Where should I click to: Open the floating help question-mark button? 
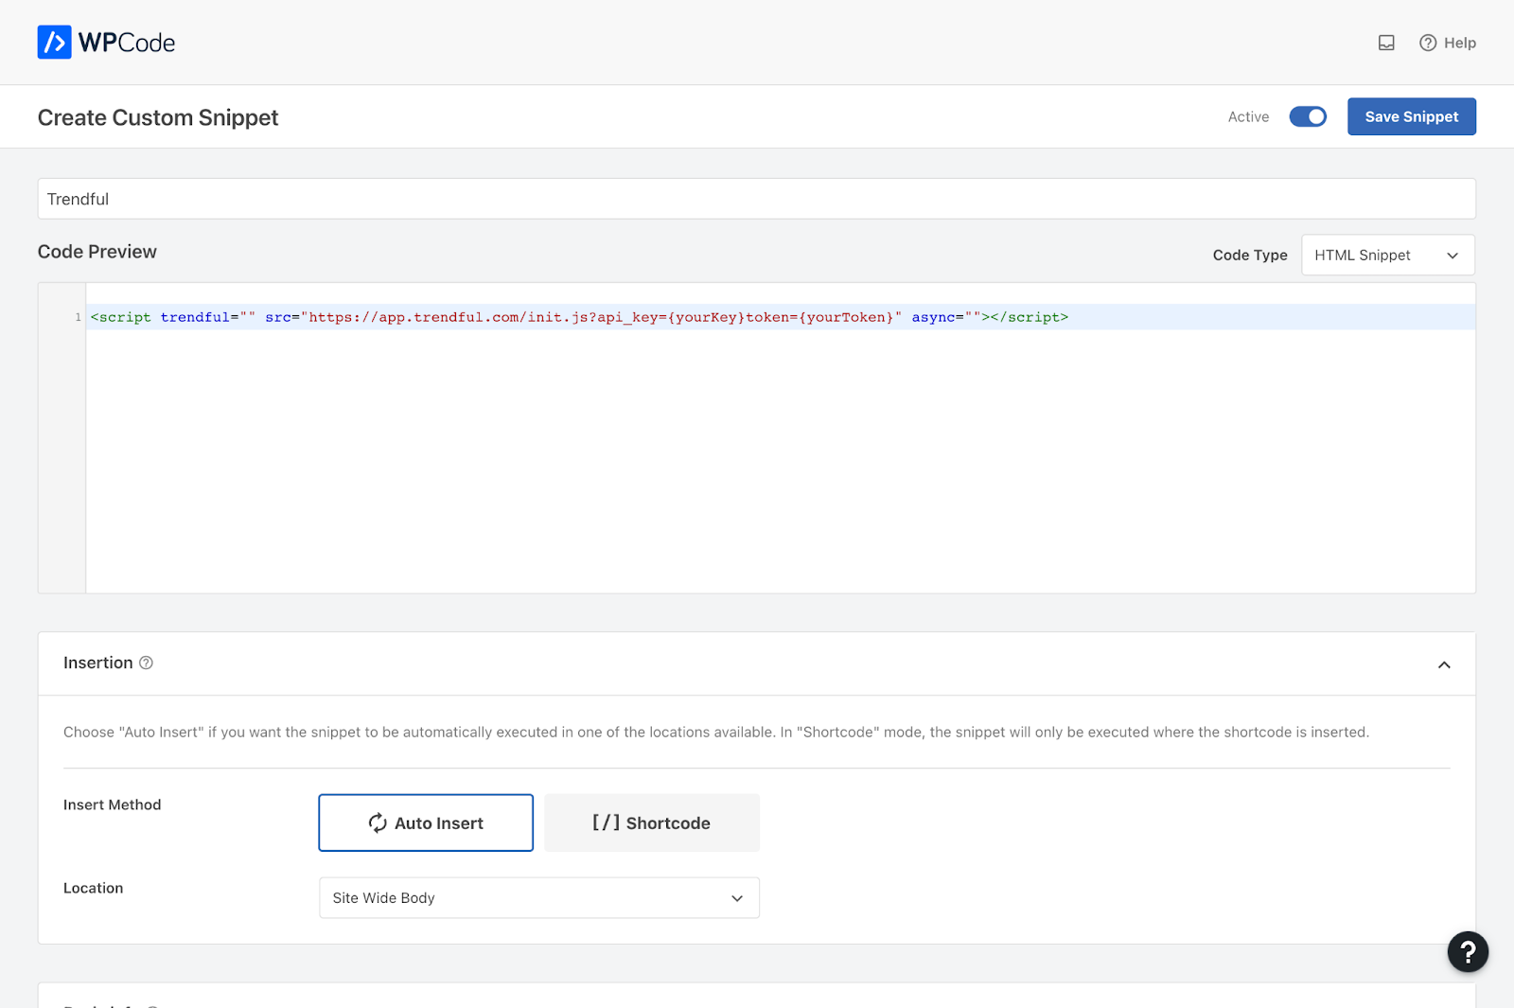1468,951
